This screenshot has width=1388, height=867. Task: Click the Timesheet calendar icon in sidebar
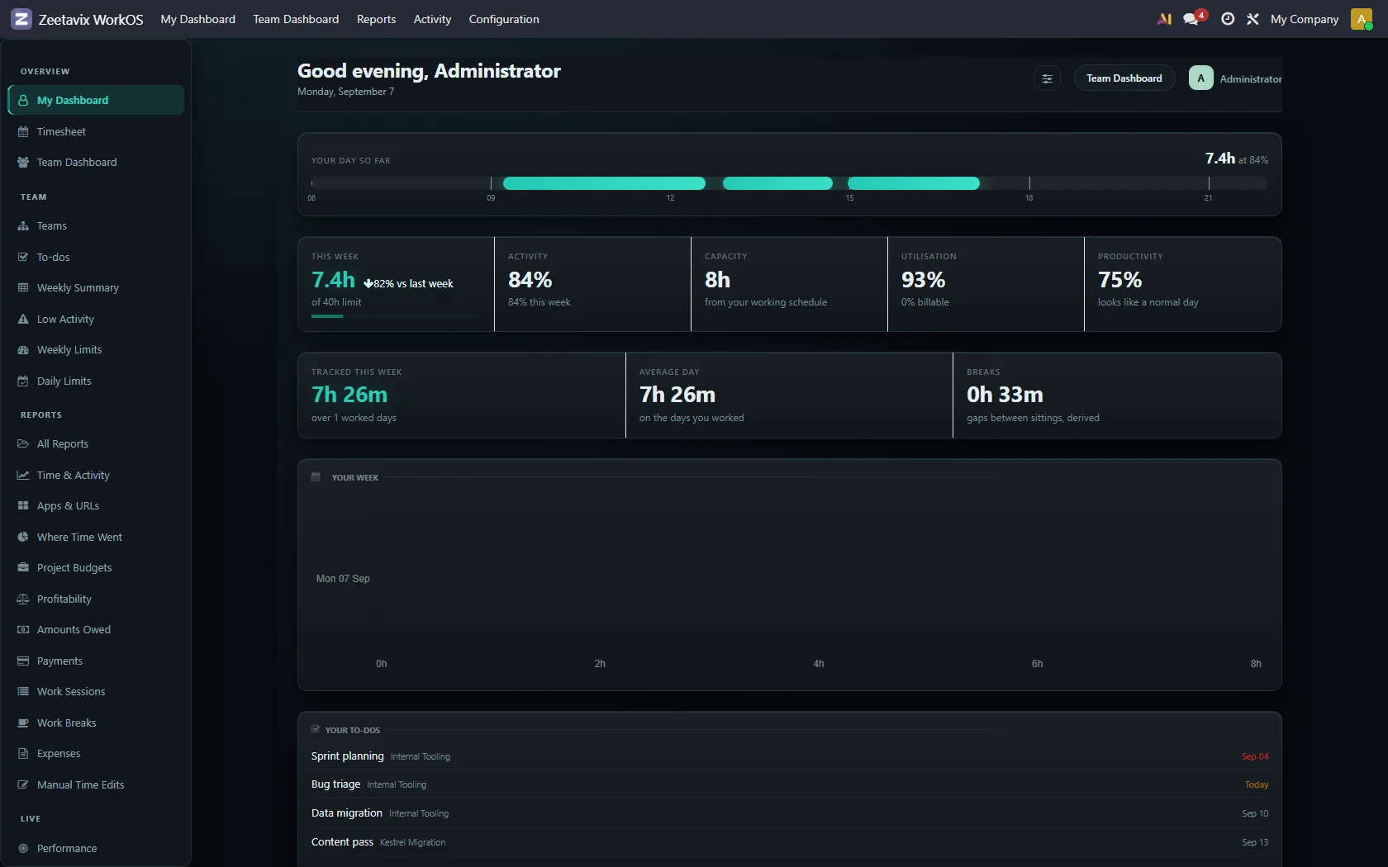pos(23,131)
